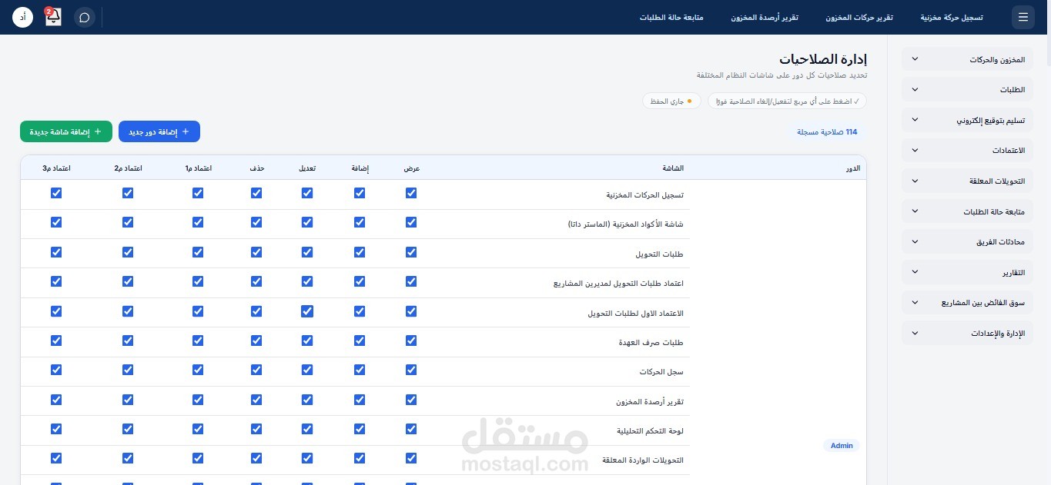Expand متابعة حالة الطلبات sidebar section
The width and height of the screenshot is (1051, 485).
click(966, 211)
